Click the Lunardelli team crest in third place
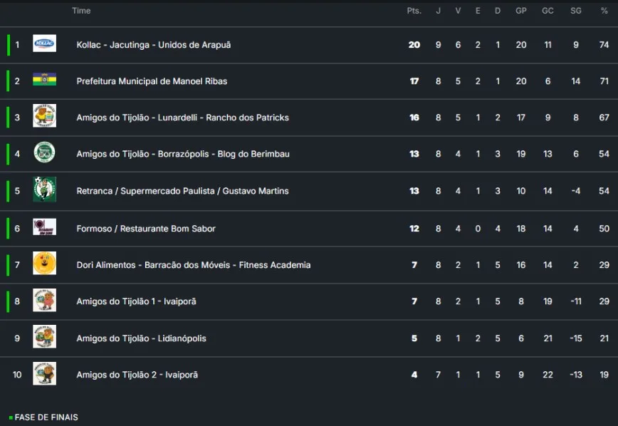 tap(44, 117)
